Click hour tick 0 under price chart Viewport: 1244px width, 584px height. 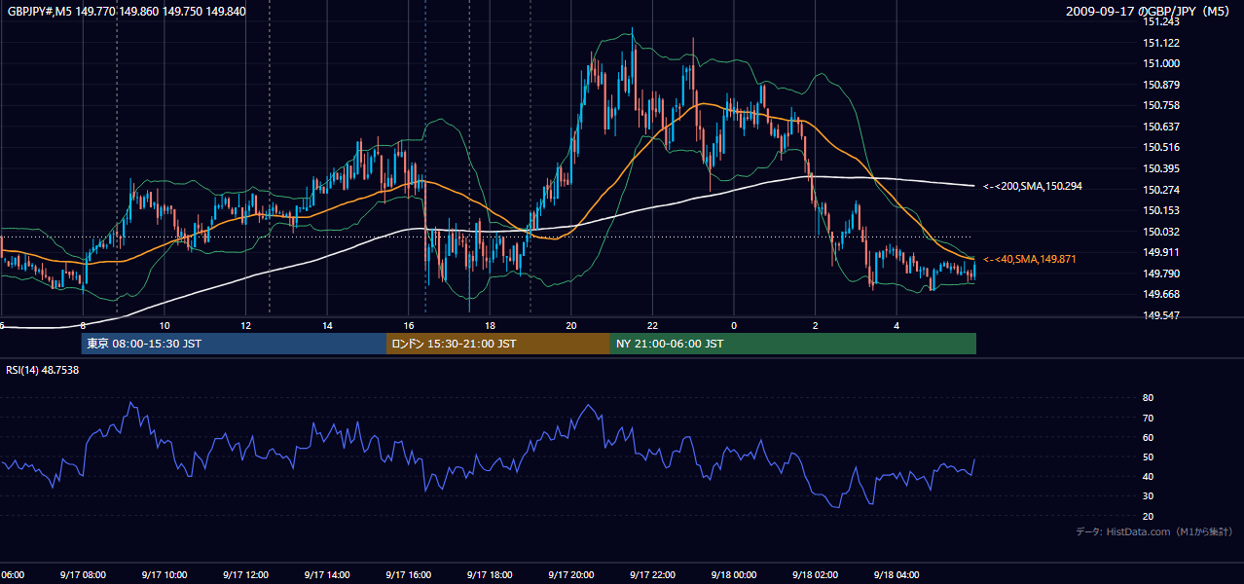pyautogui.click(x=734, y=326)
